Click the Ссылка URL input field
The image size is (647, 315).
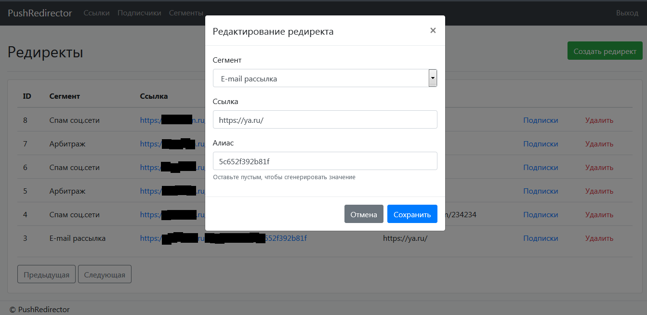[x=325, y=119]
